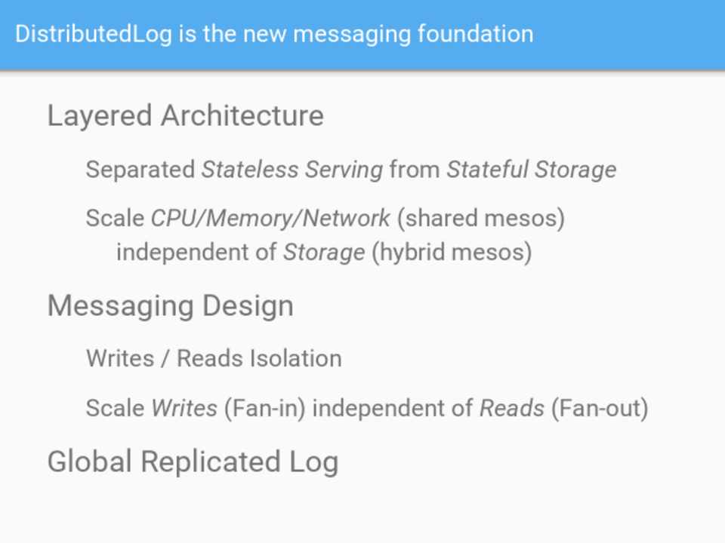Click the "(shared mesos)" text
This screenshot has width=725, height=543.
tap(481, 218)
